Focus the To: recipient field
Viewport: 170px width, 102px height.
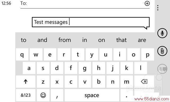coord(85,4)
